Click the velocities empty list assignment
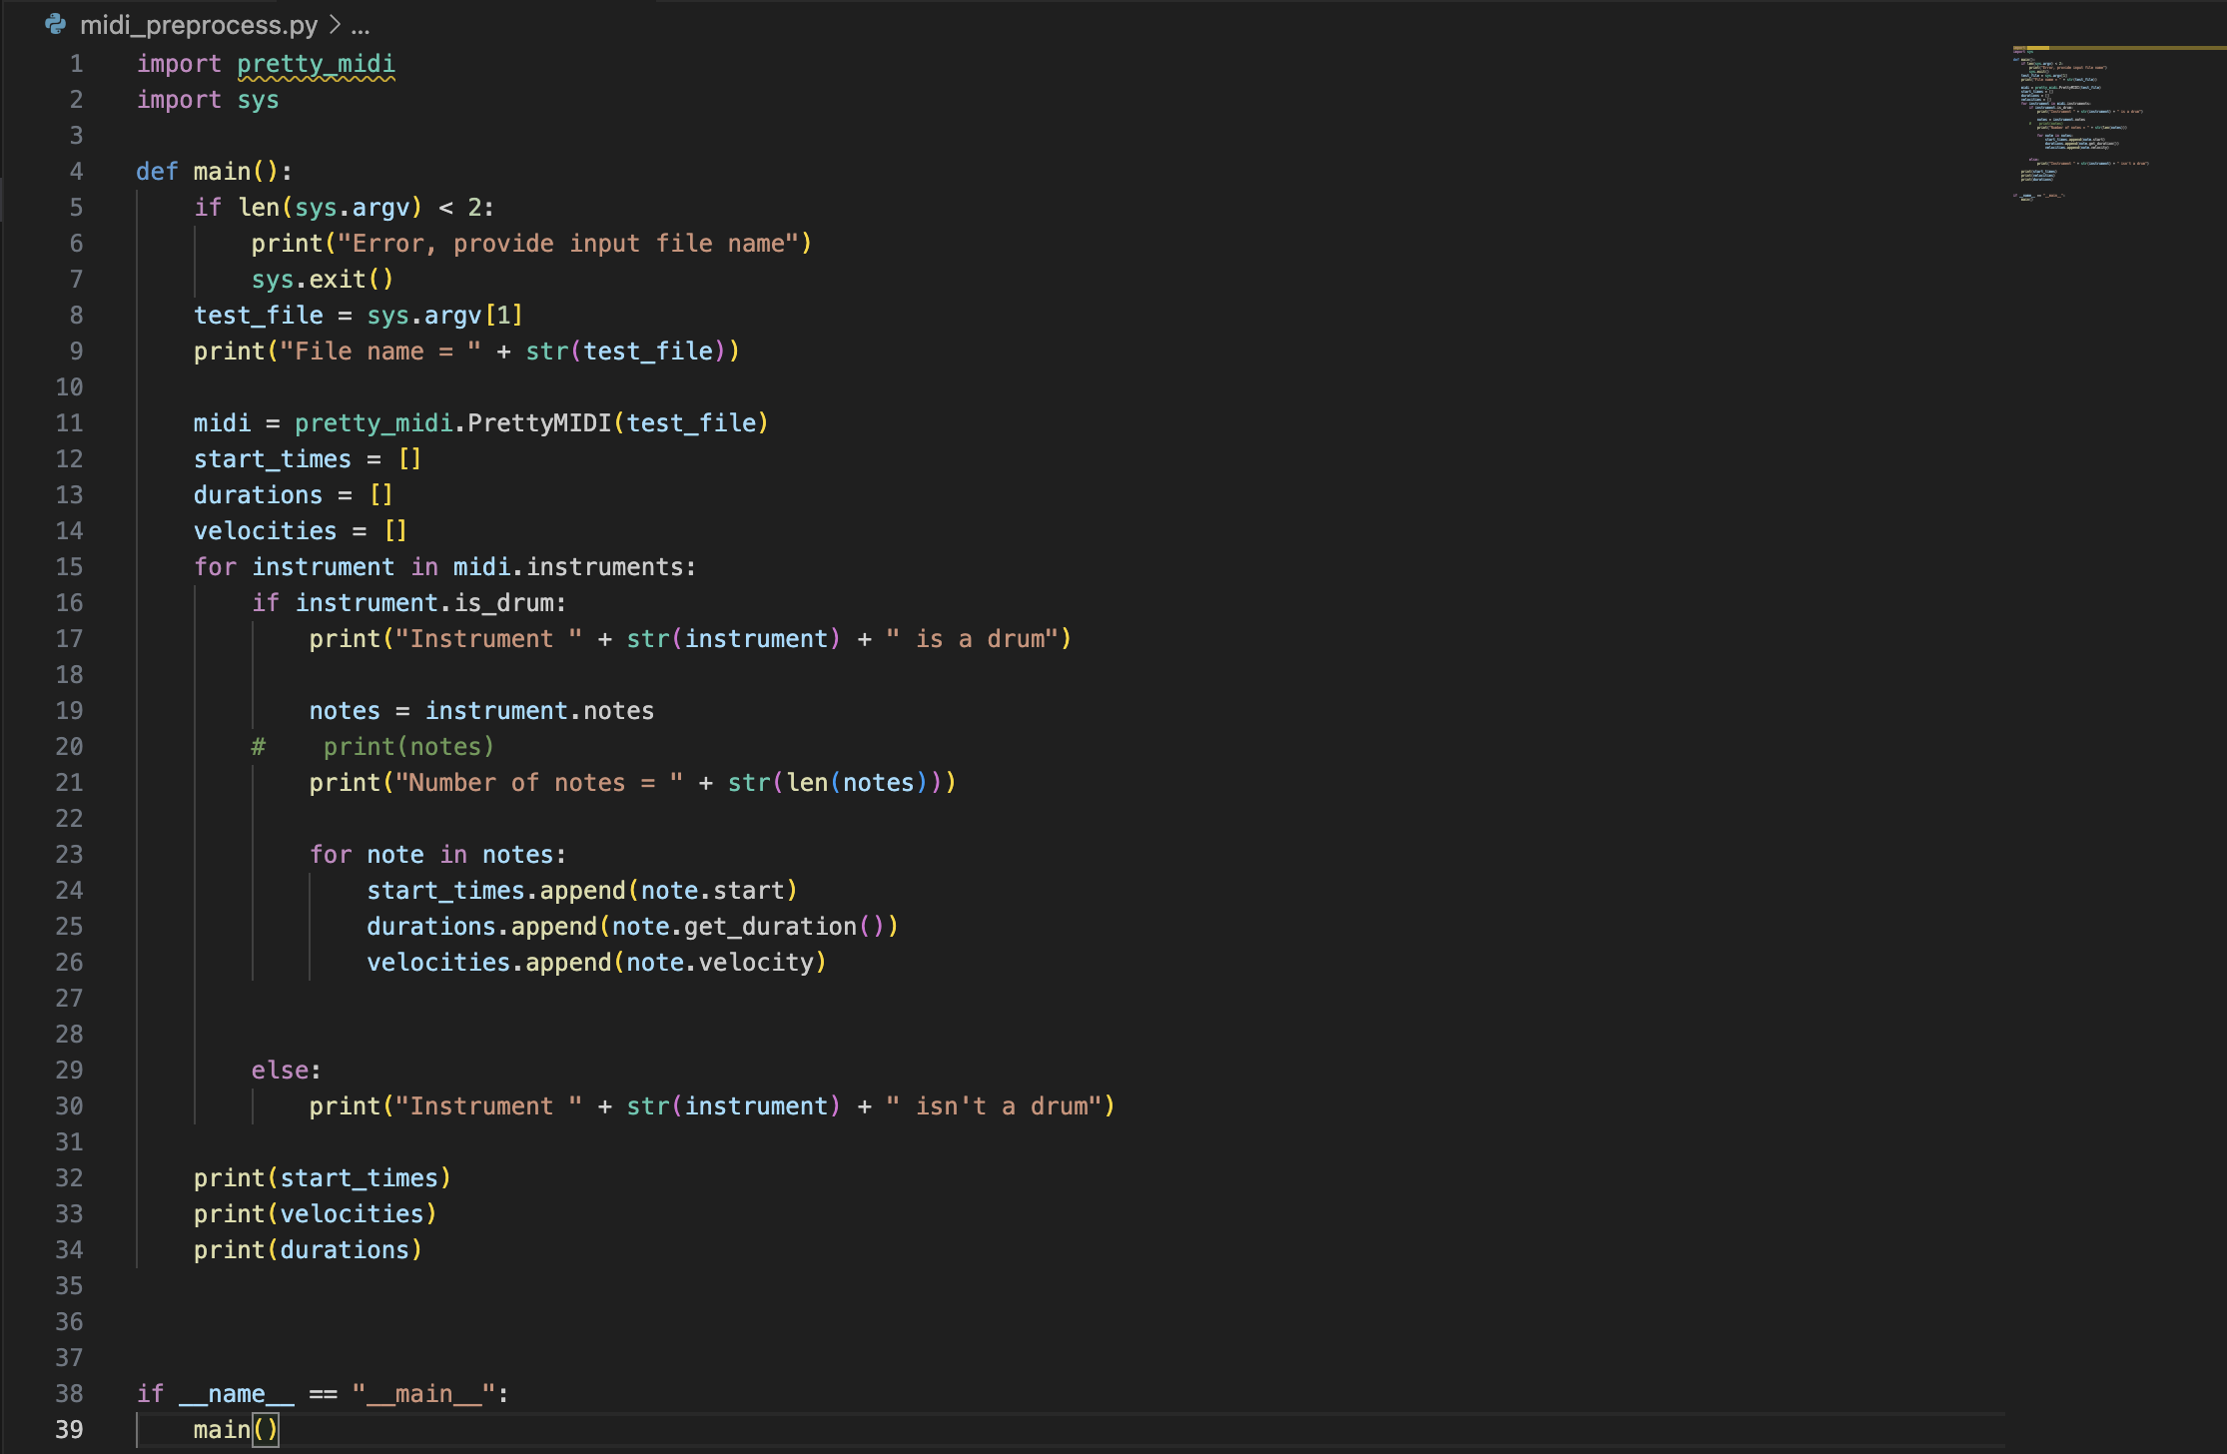 tap(300, 530)
